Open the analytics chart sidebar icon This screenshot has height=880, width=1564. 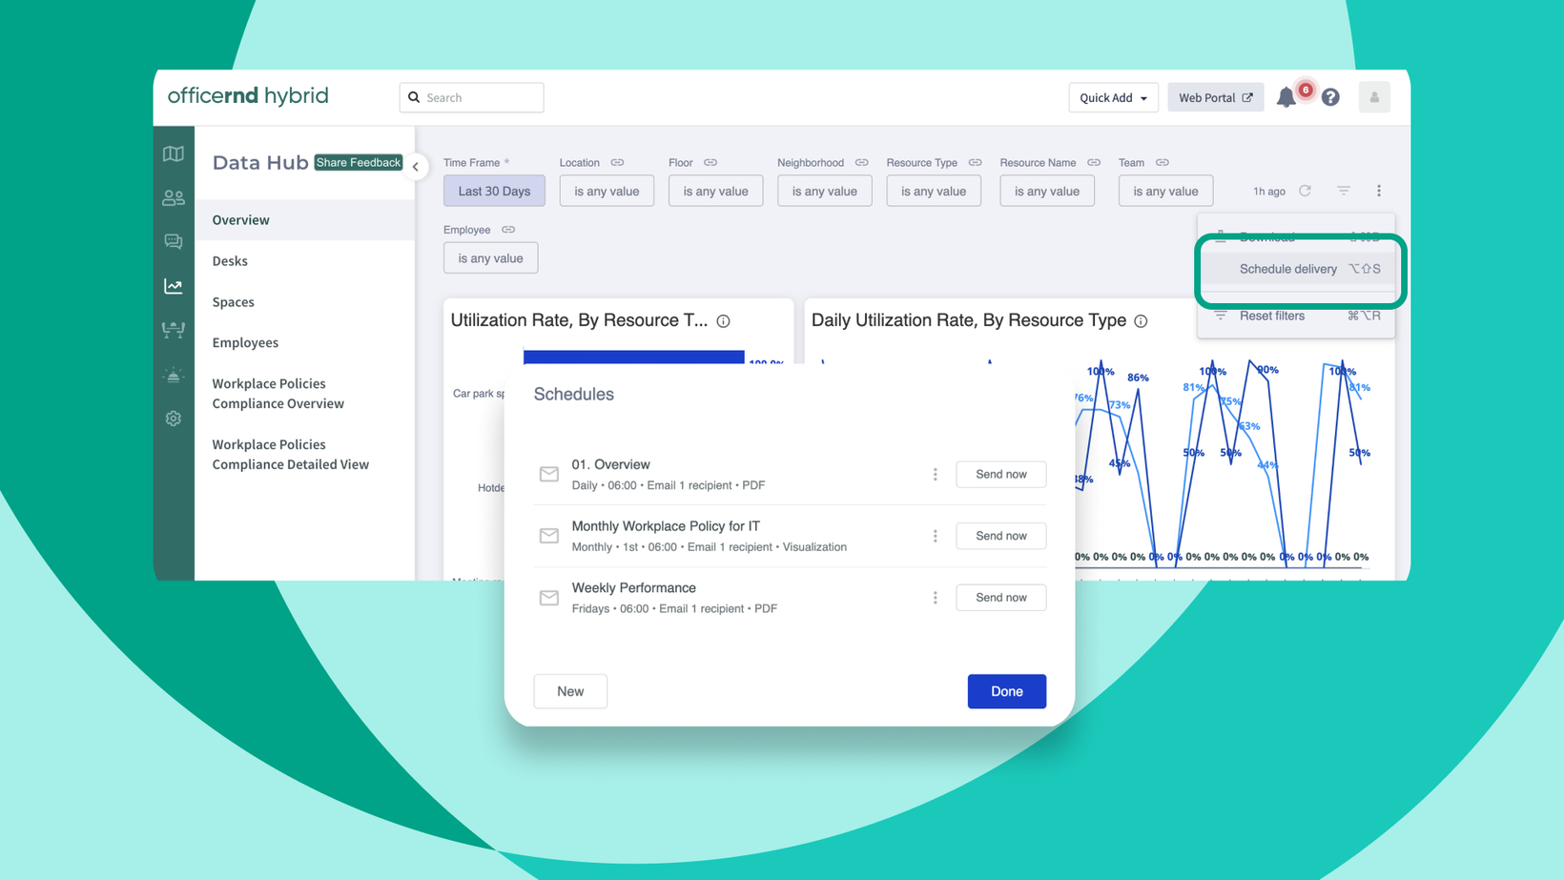tap(174, 286)
